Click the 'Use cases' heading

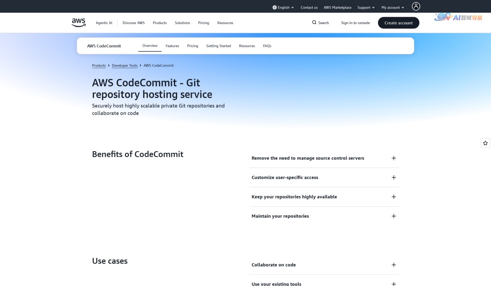click(x=110, y=261)
